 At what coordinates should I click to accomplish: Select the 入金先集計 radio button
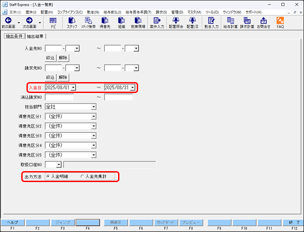82,176
